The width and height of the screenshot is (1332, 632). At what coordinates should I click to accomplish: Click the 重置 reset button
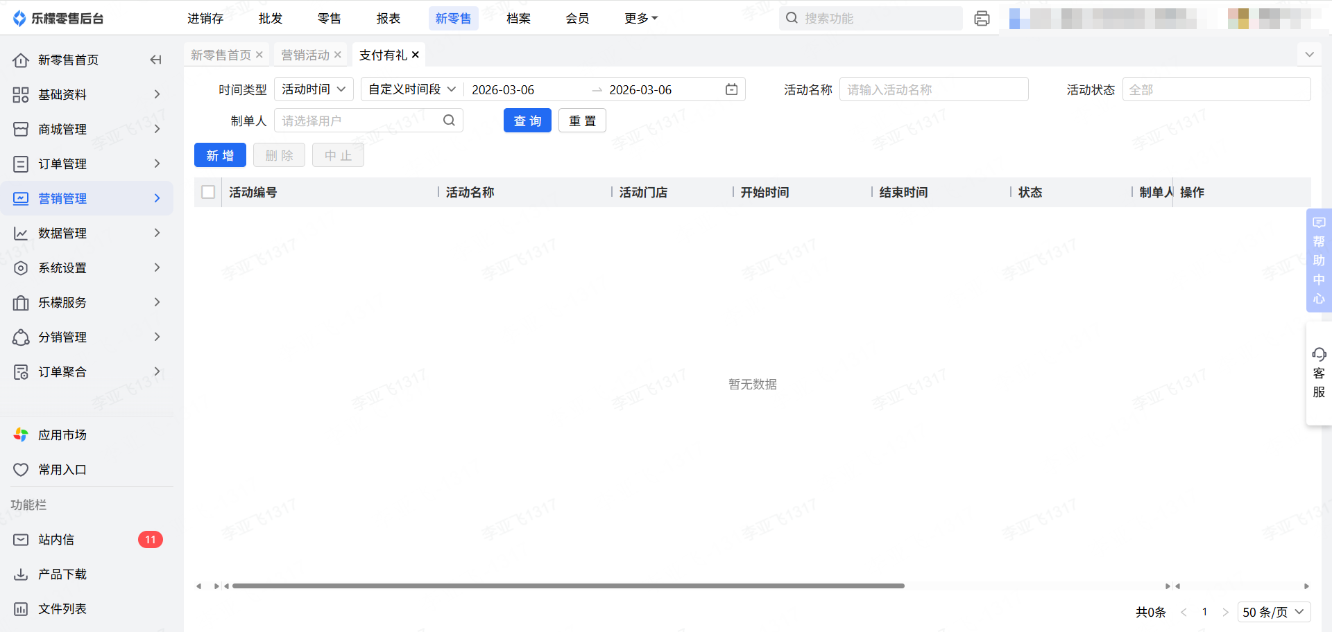coord(582,121)
